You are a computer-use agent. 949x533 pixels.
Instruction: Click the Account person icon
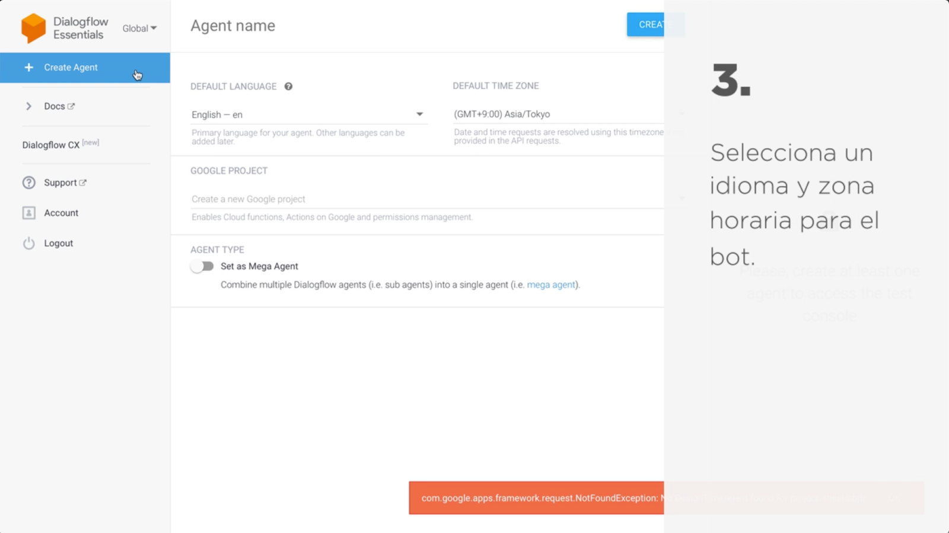(28, 213)
